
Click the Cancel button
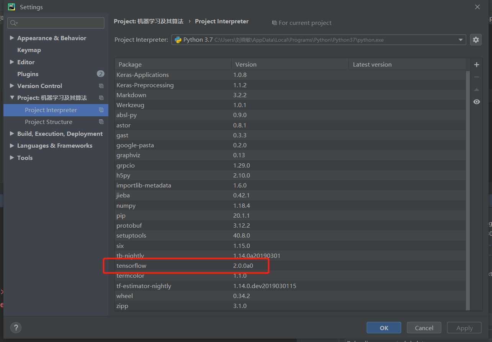click(x=424, y=328)
